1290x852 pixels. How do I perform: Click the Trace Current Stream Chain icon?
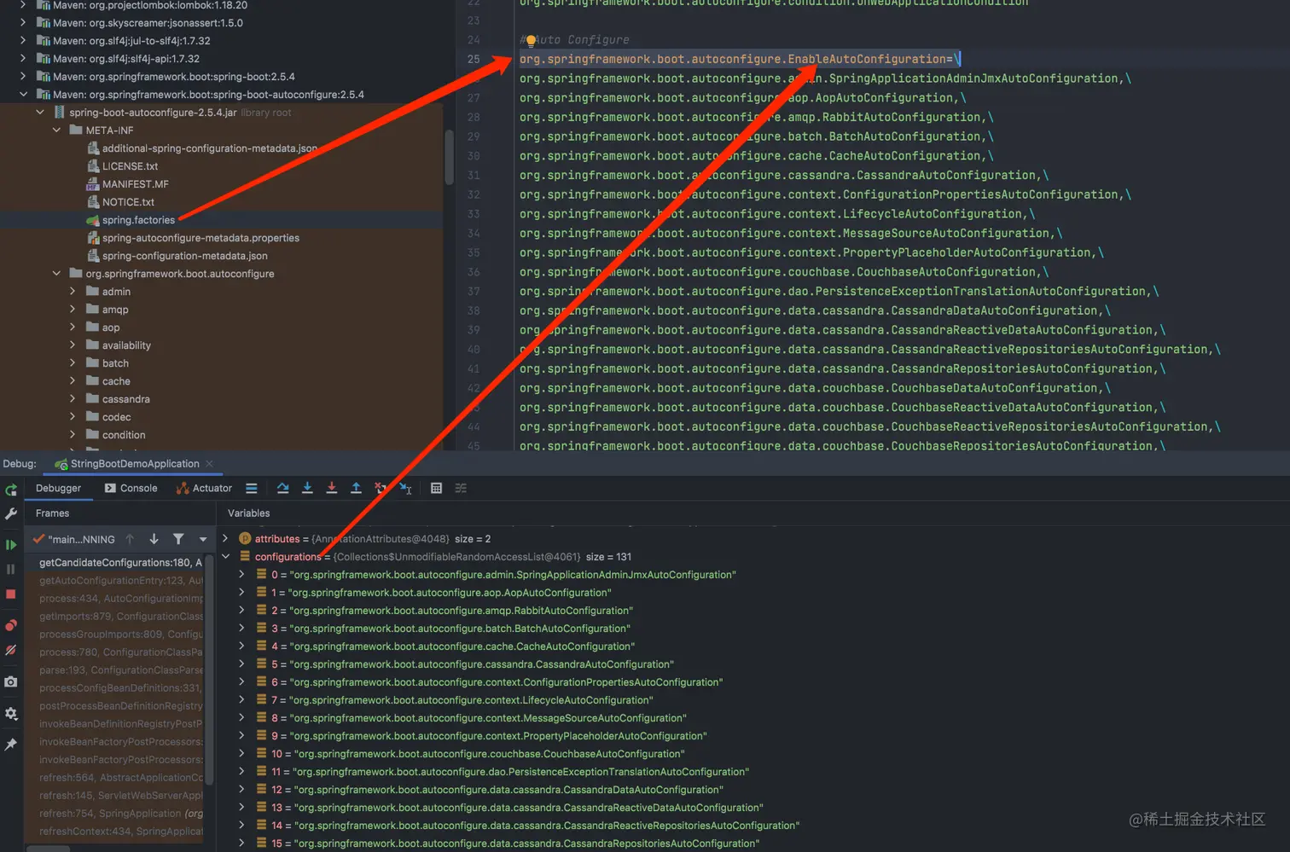click(461, 488)
